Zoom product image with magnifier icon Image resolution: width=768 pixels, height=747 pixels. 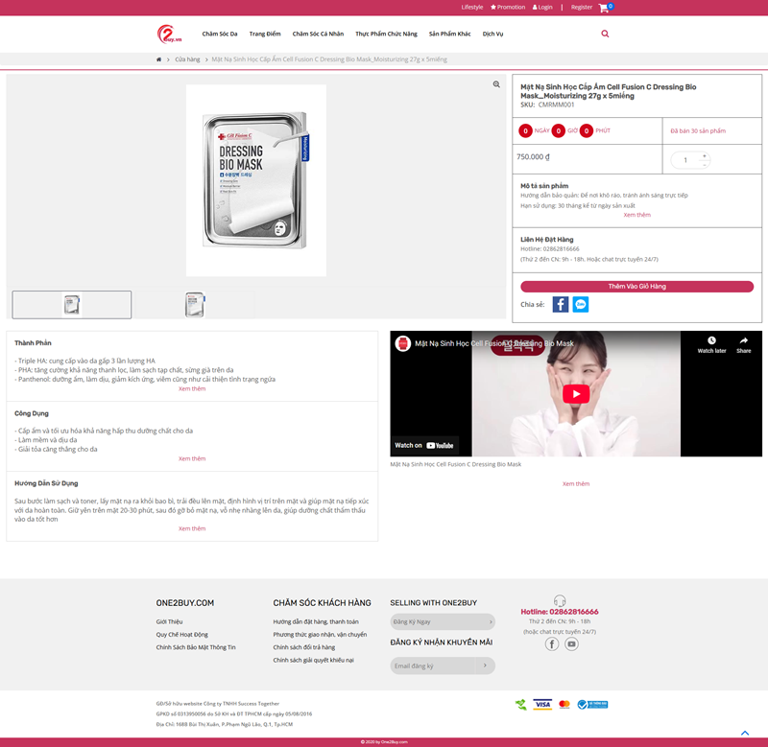[496, 84]
